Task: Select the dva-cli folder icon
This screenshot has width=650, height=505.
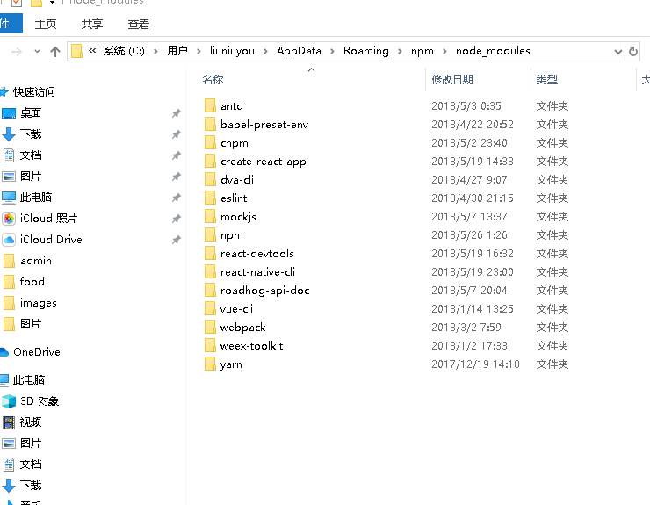Action: [210, 179]
